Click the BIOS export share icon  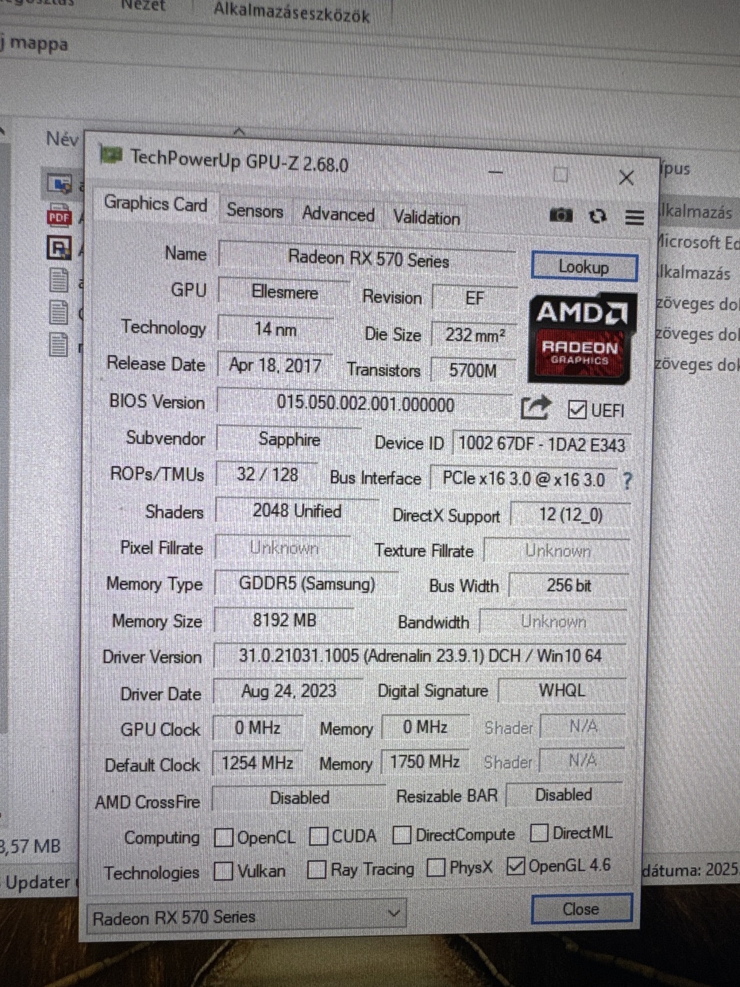coord(535,407)
